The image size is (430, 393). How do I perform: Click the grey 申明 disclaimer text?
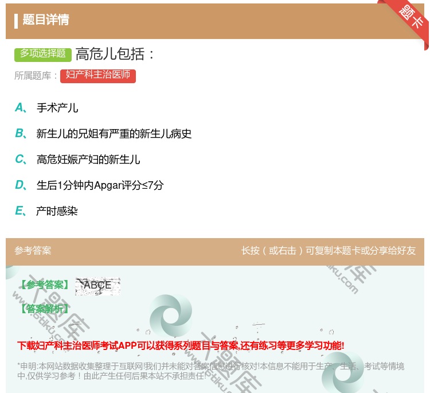pos(210,371)
